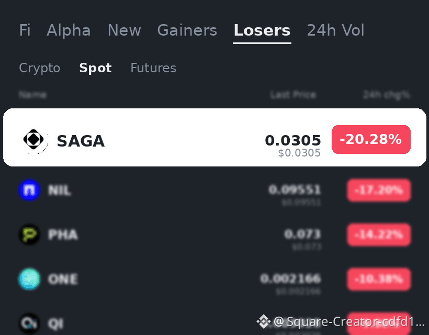Viewport: 429px width, 335px height.
Task: Switch to the Gainers tab
Action: [x=187, y=30]
